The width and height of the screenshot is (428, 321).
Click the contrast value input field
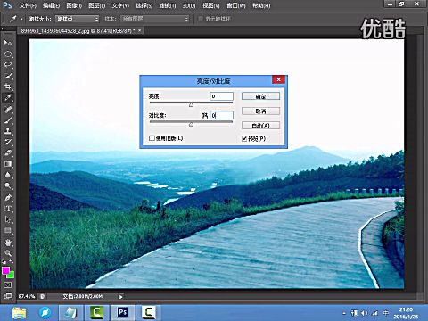pos(222,115)
